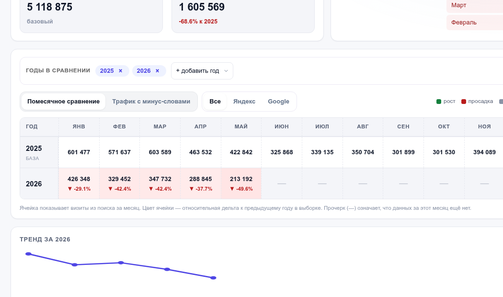Click cell 301 530 for October 2025
Viewport: 503px width, 297px height.
[x=444, y=152]
